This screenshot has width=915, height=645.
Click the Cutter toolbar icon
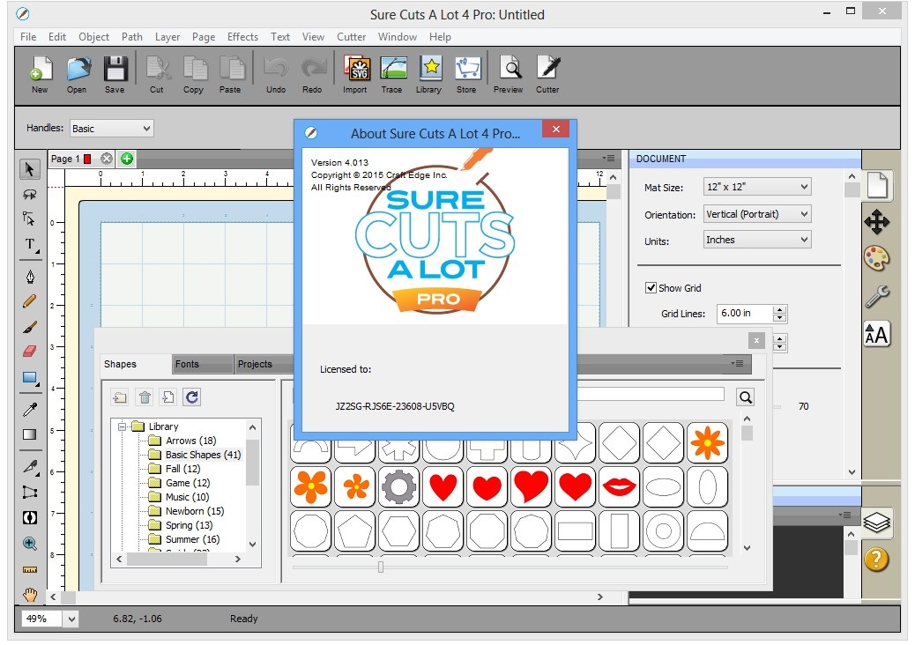click(x=547, y=74)
